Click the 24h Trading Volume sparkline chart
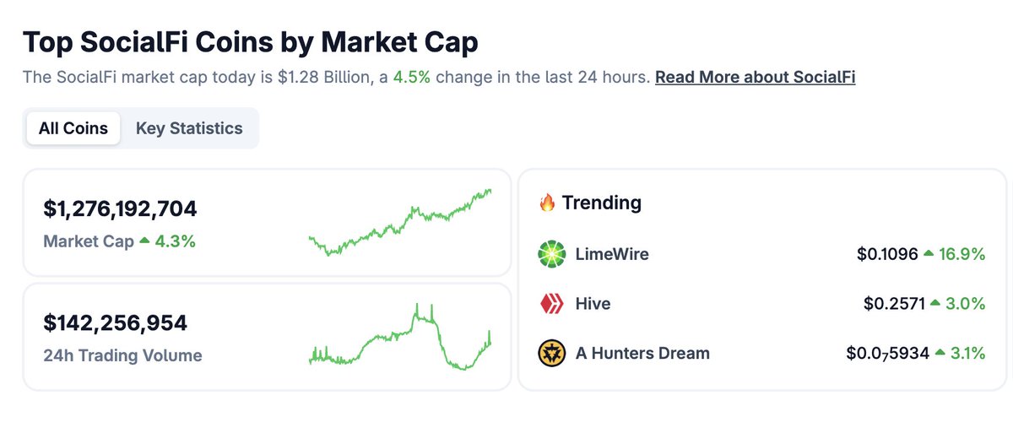Viewport: 1013px width, 444px height. click(x=400, y=337)
